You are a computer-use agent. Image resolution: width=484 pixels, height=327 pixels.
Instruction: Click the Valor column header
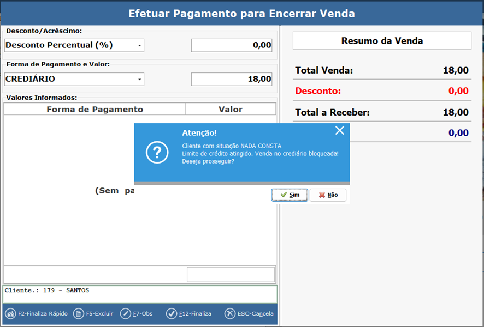click(231, 109)
